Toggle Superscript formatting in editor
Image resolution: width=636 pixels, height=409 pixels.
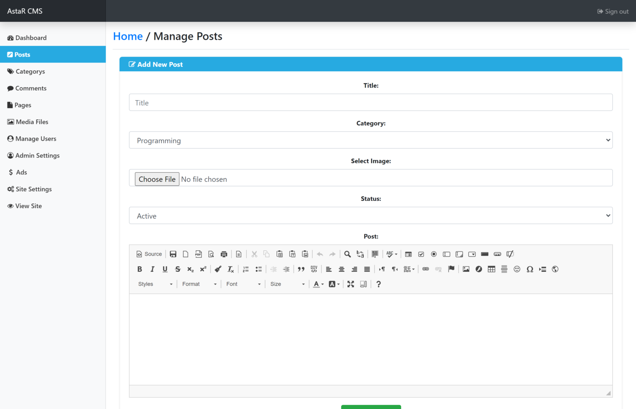[203, 269]
